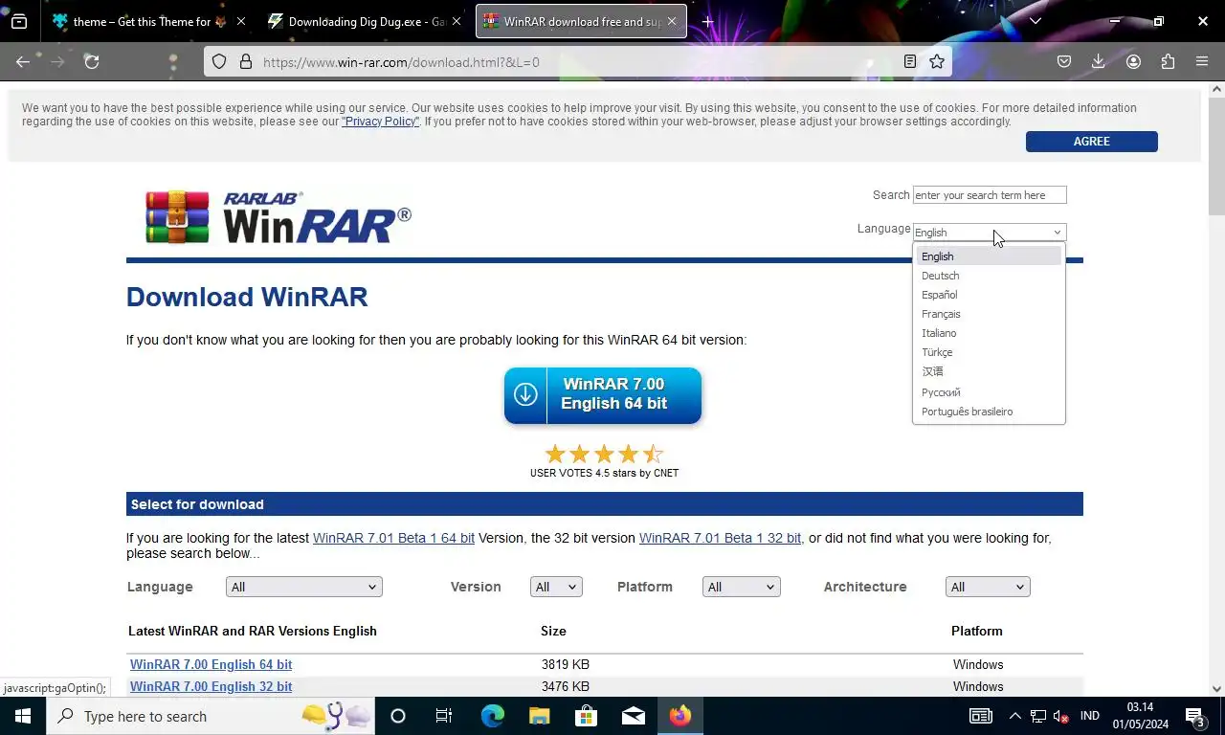Click the vertical page scrollbar thumb
This screenshot has height=735, width=1225.
click(x=1216, y=156)
